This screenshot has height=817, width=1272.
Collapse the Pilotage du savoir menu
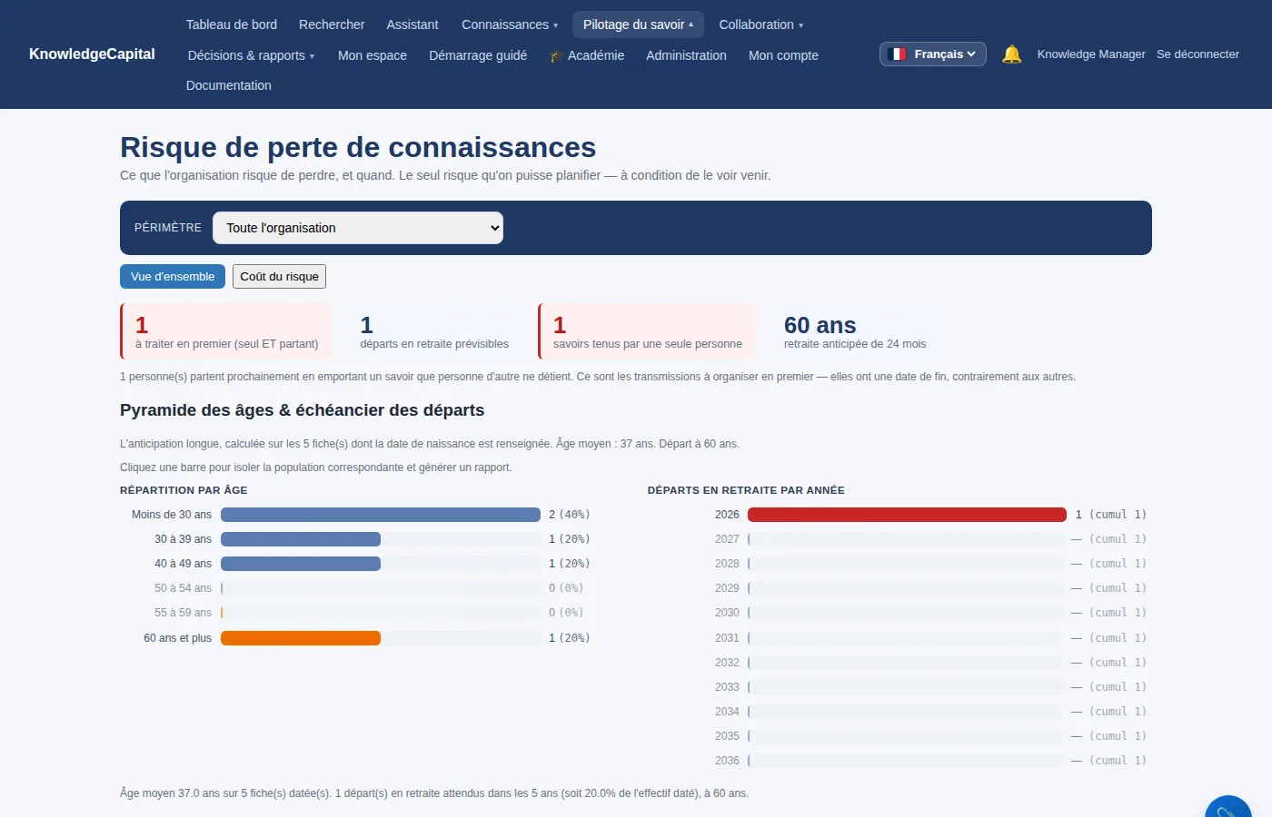tap(638, 25)
